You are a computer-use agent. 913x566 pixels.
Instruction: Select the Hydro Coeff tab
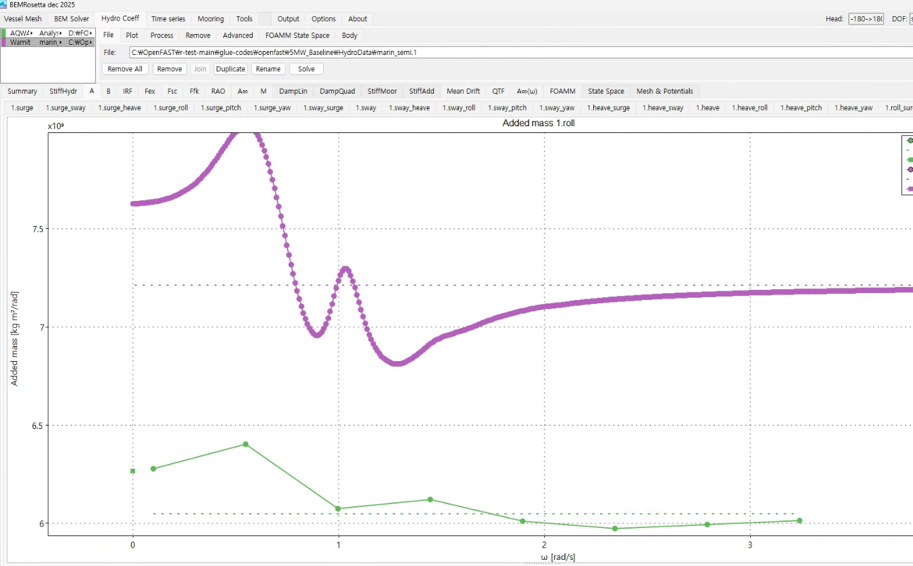tap(120, 18)
